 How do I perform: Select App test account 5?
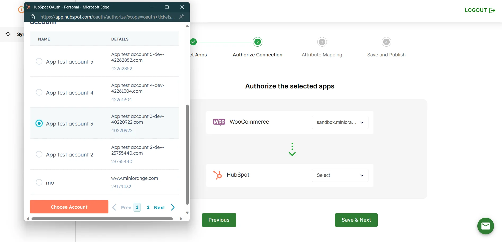39,61
